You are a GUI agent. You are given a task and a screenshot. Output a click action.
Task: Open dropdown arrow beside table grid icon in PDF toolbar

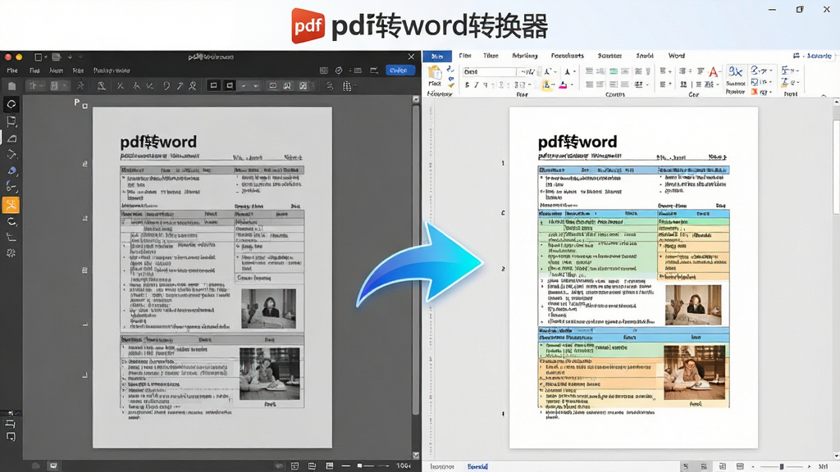[x=356, y=87]
